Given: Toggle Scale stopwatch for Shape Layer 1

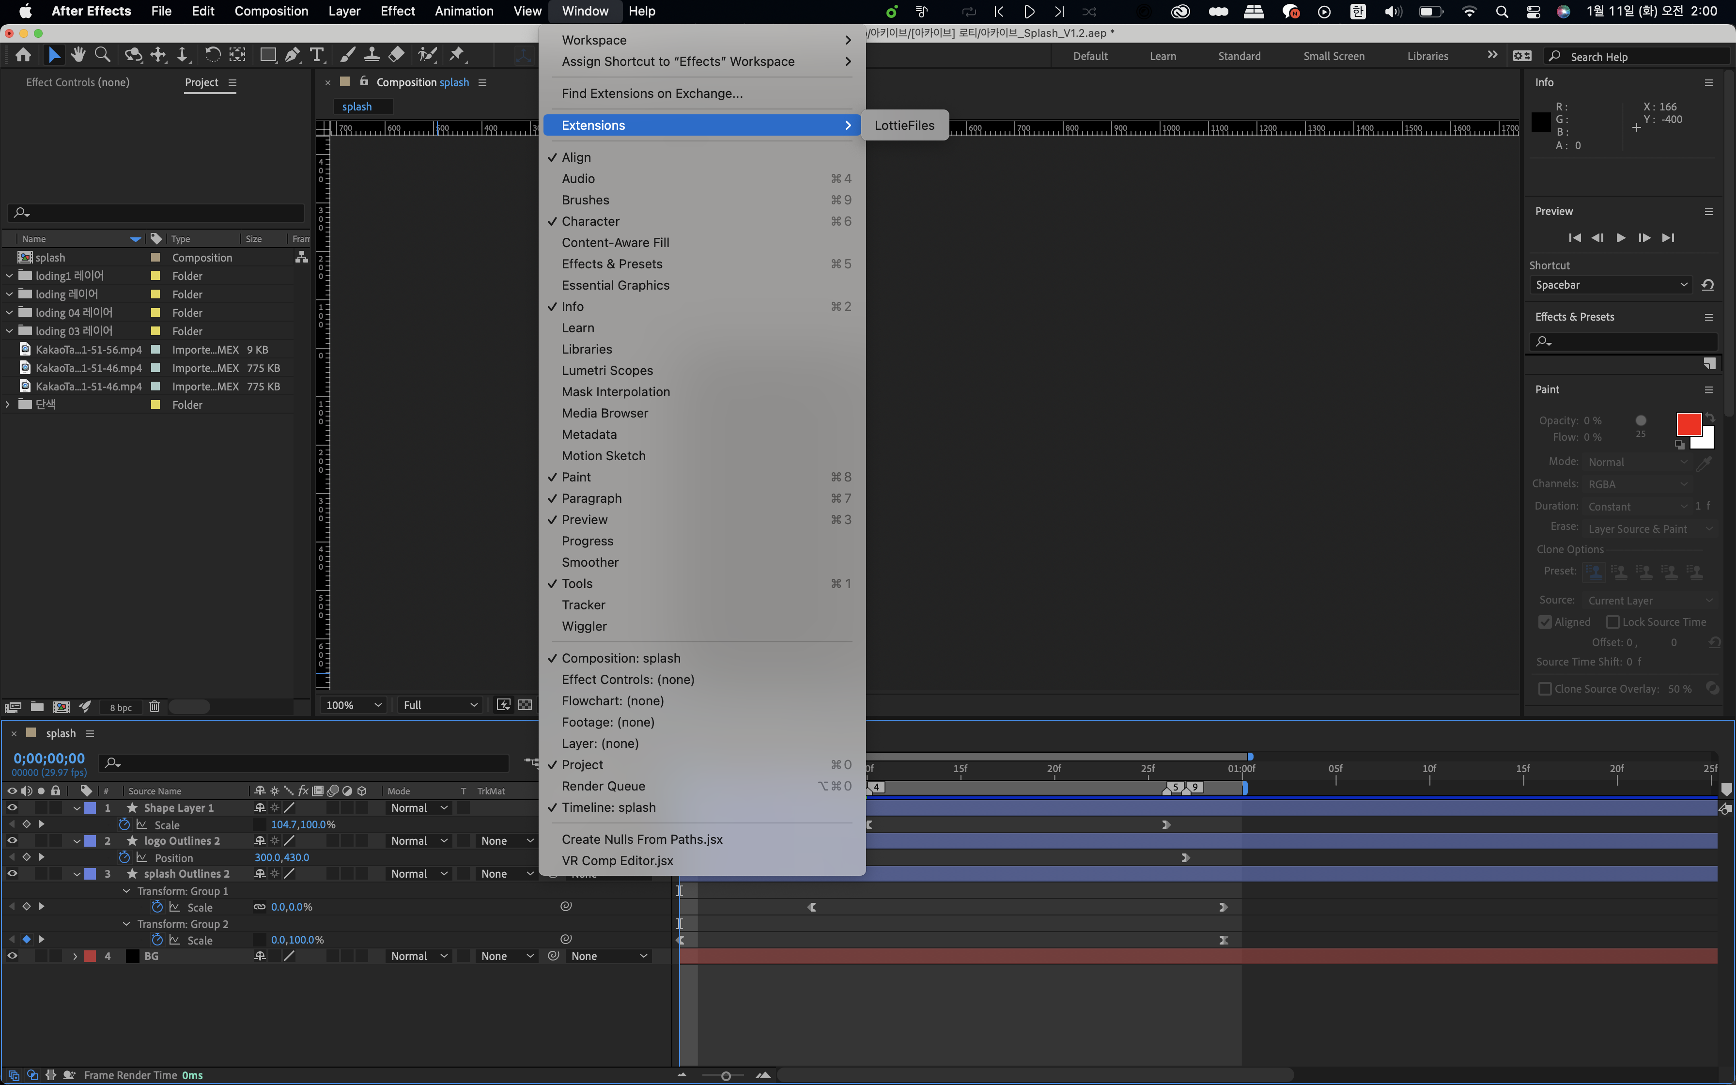Looking at the screenshot, I should (124, 824).
